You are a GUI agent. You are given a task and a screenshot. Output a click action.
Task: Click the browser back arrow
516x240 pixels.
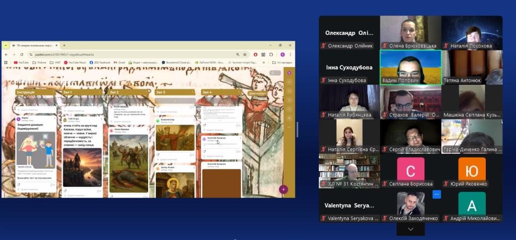[6, 54]
